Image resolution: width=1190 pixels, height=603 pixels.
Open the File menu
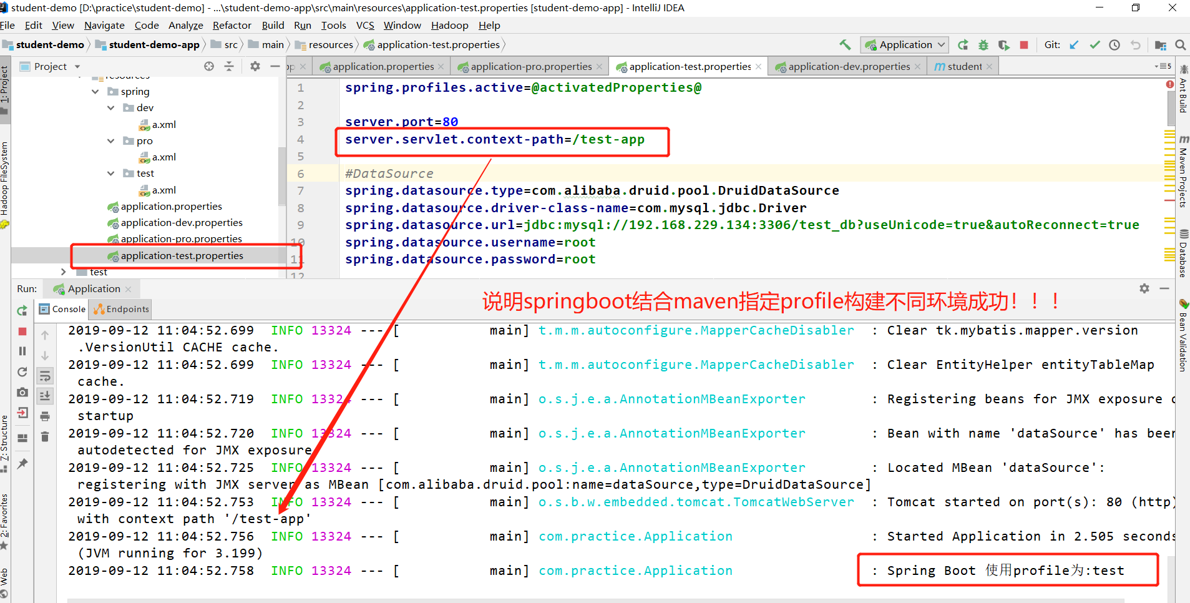[x=7, y=26]
